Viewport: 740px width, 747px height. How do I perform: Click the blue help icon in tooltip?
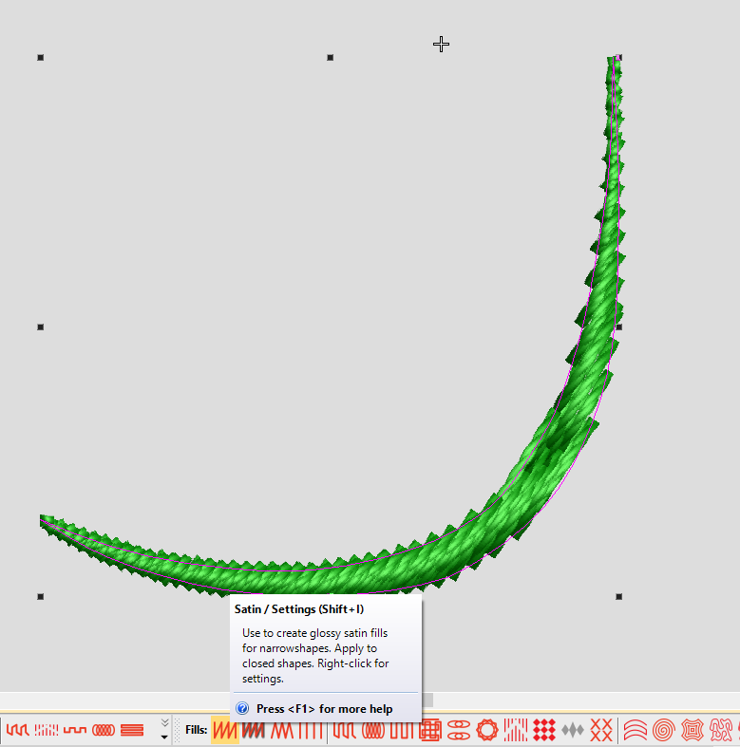pos(242,708)
